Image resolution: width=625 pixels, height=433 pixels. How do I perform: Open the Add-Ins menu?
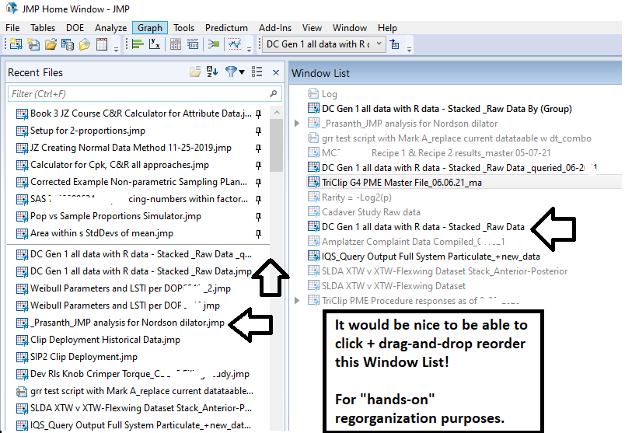tap(275, 28)
